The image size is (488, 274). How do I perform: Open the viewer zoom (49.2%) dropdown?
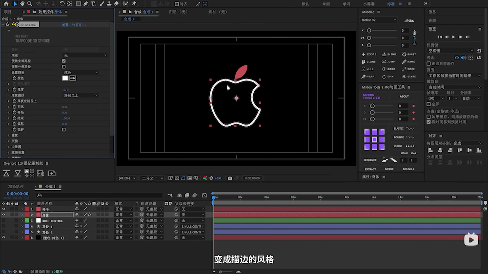tap(127, 178)
